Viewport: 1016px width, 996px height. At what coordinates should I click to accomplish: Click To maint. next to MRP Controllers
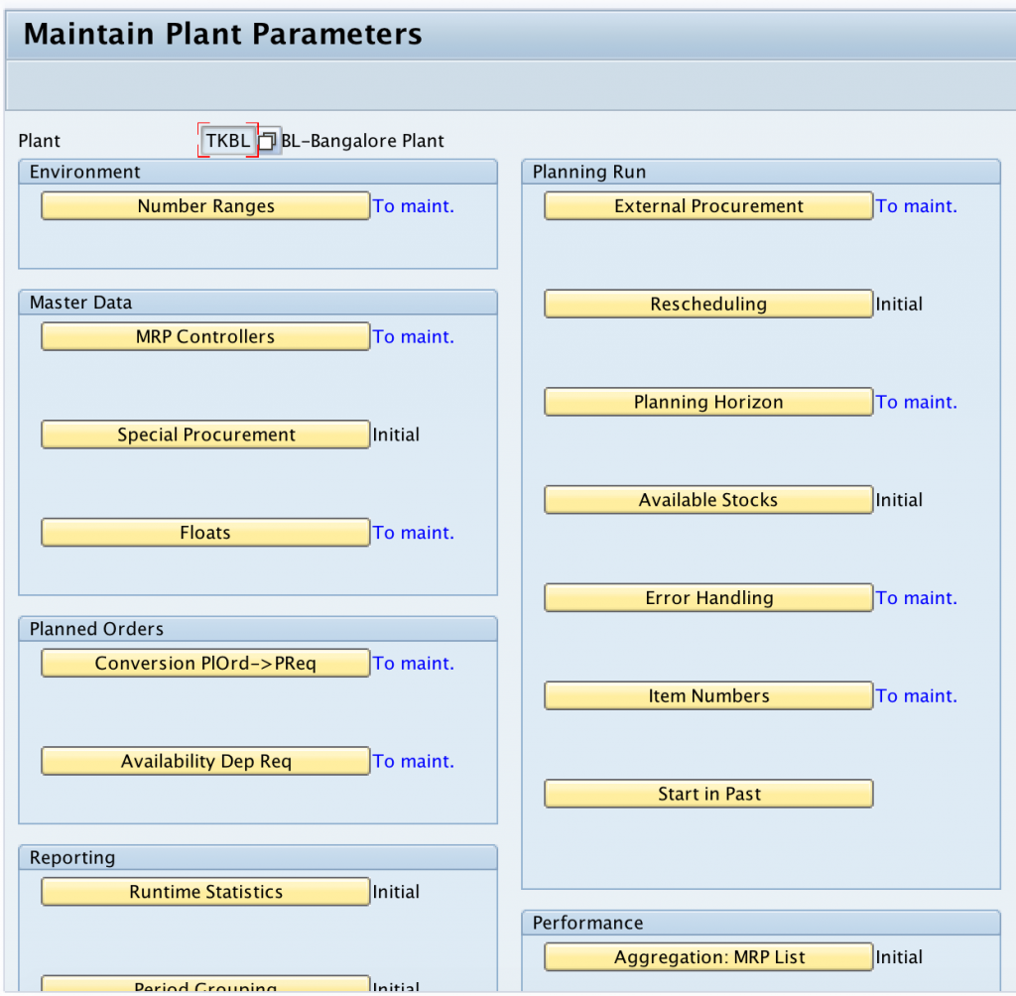[x=413, y=336]
